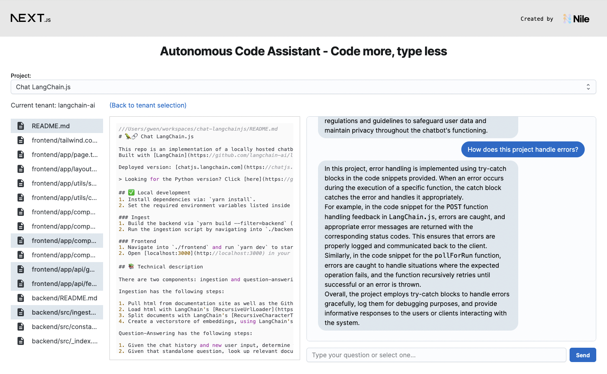The width and height of the screenshot is (607, 374).
Task: Click the file icon beside backend/src/ingest...
Action: (x=20, y=312)
